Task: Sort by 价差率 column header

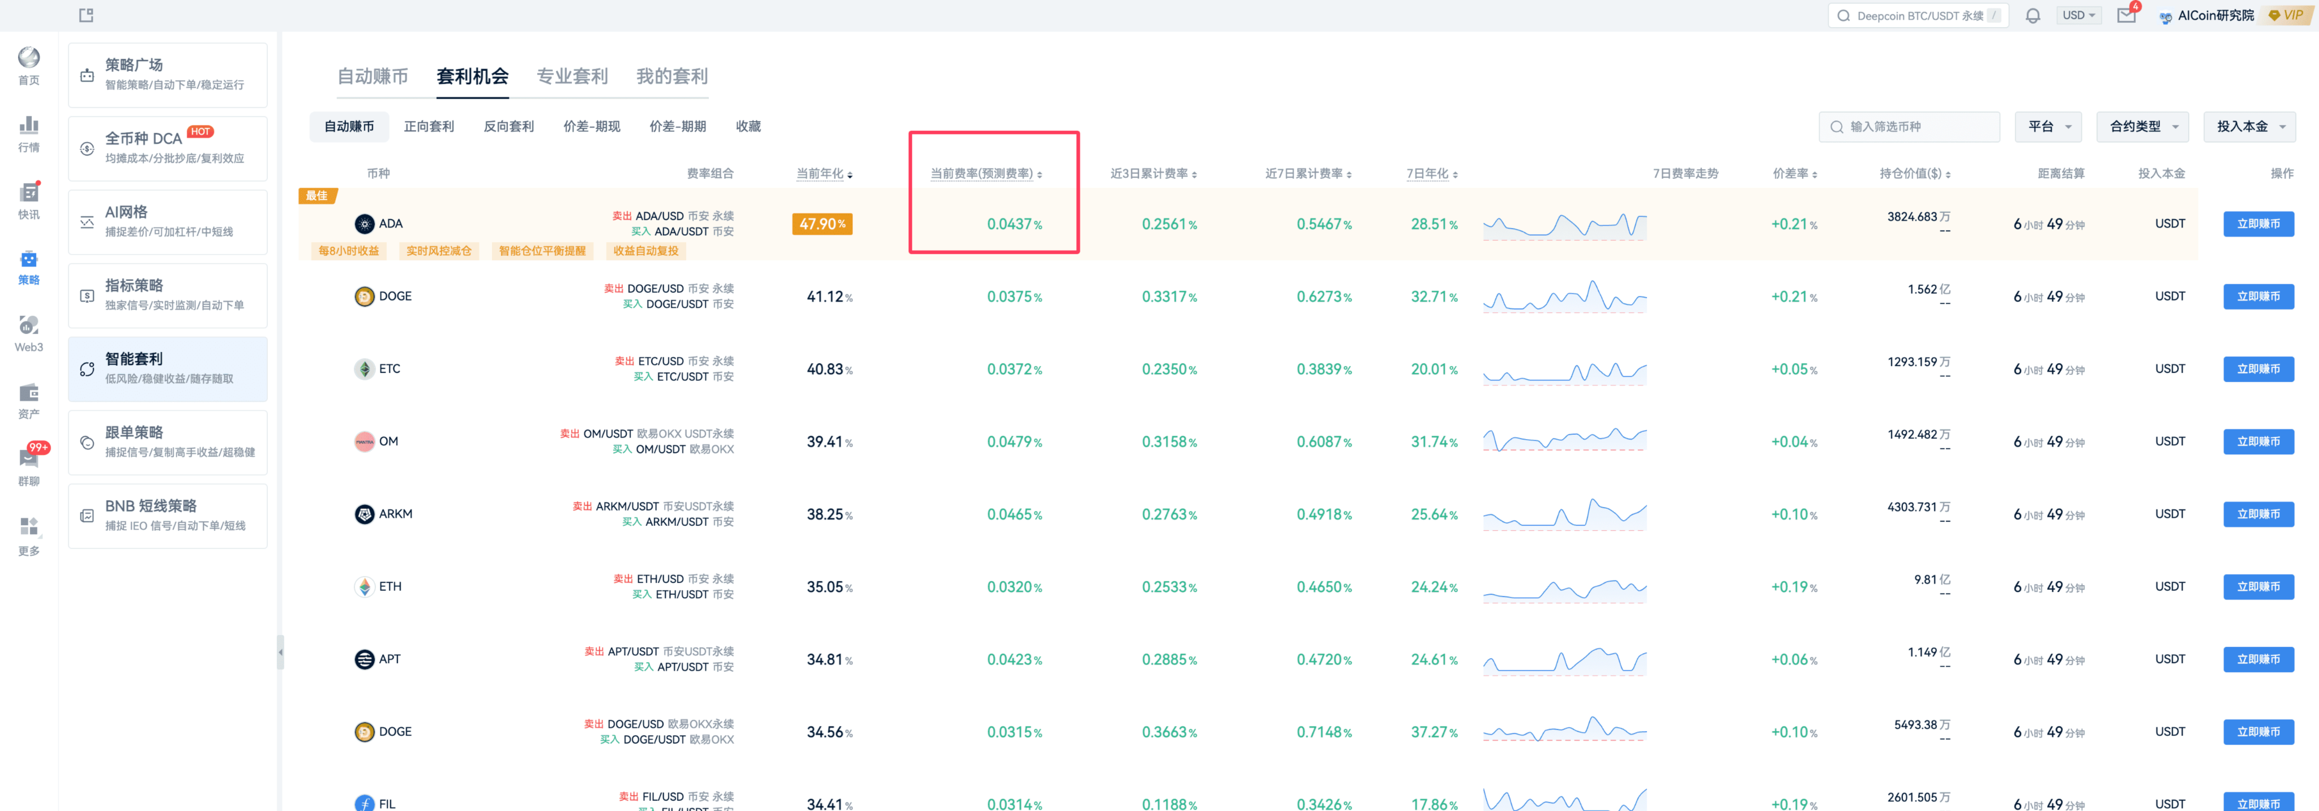Action: pyautogui.click(x=1794, y=174)
